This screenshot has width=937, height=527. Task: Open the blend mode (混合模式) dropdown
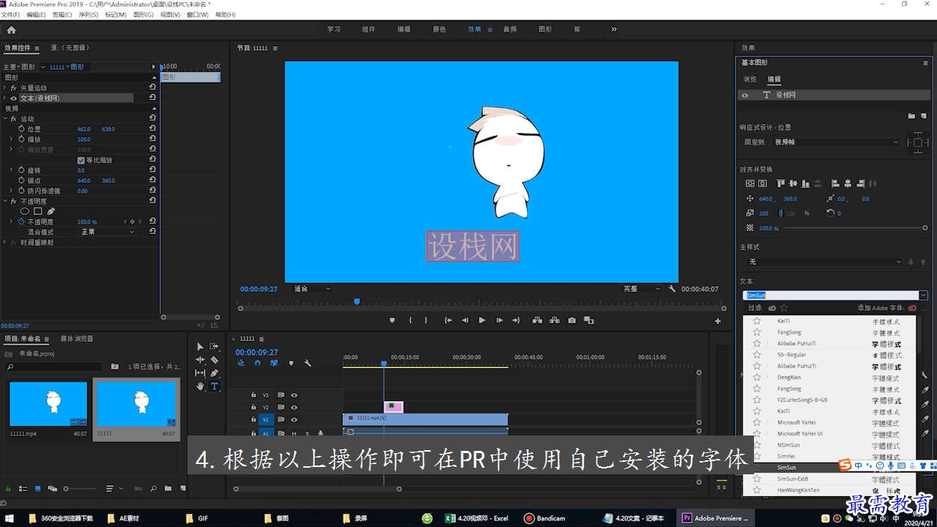pyautogui.click(x=108, y=231)
